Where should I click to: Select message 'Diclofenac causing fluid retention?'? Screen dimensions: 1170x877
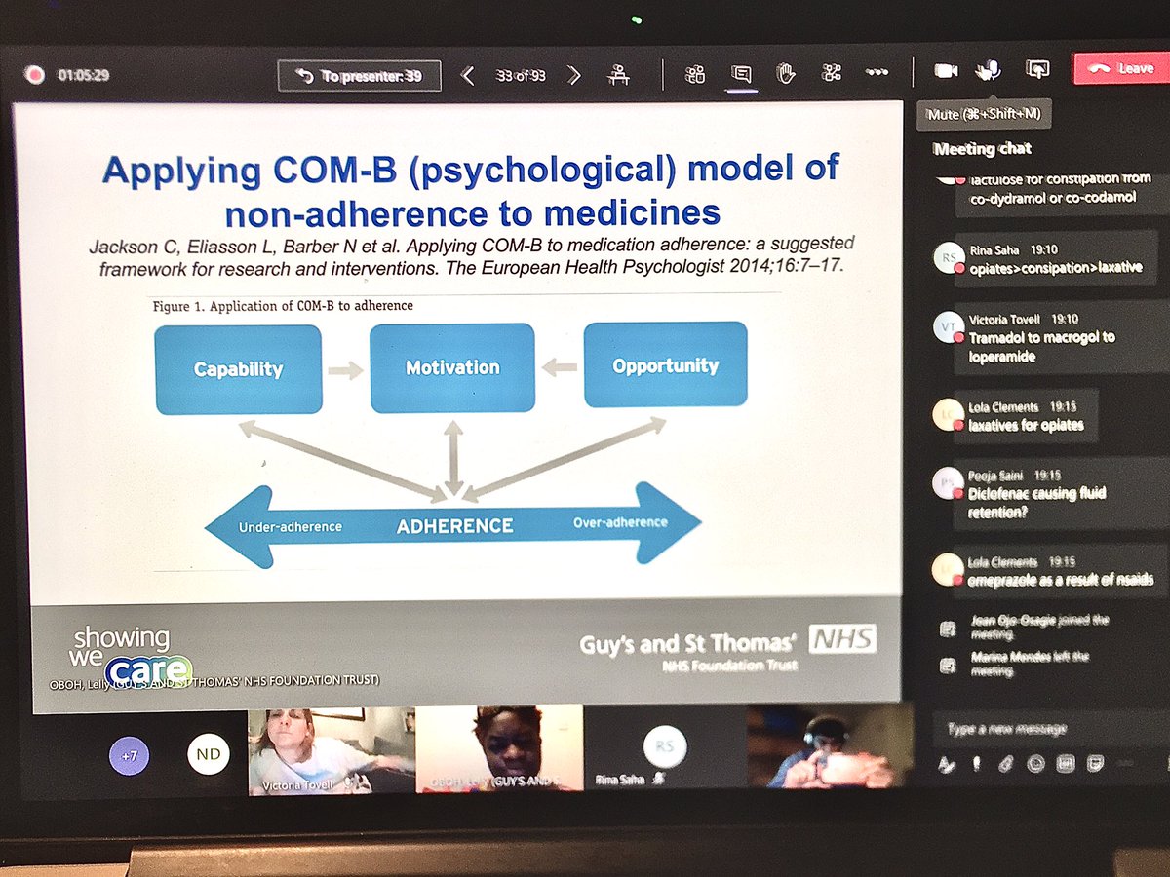[x=1037, y=502]
